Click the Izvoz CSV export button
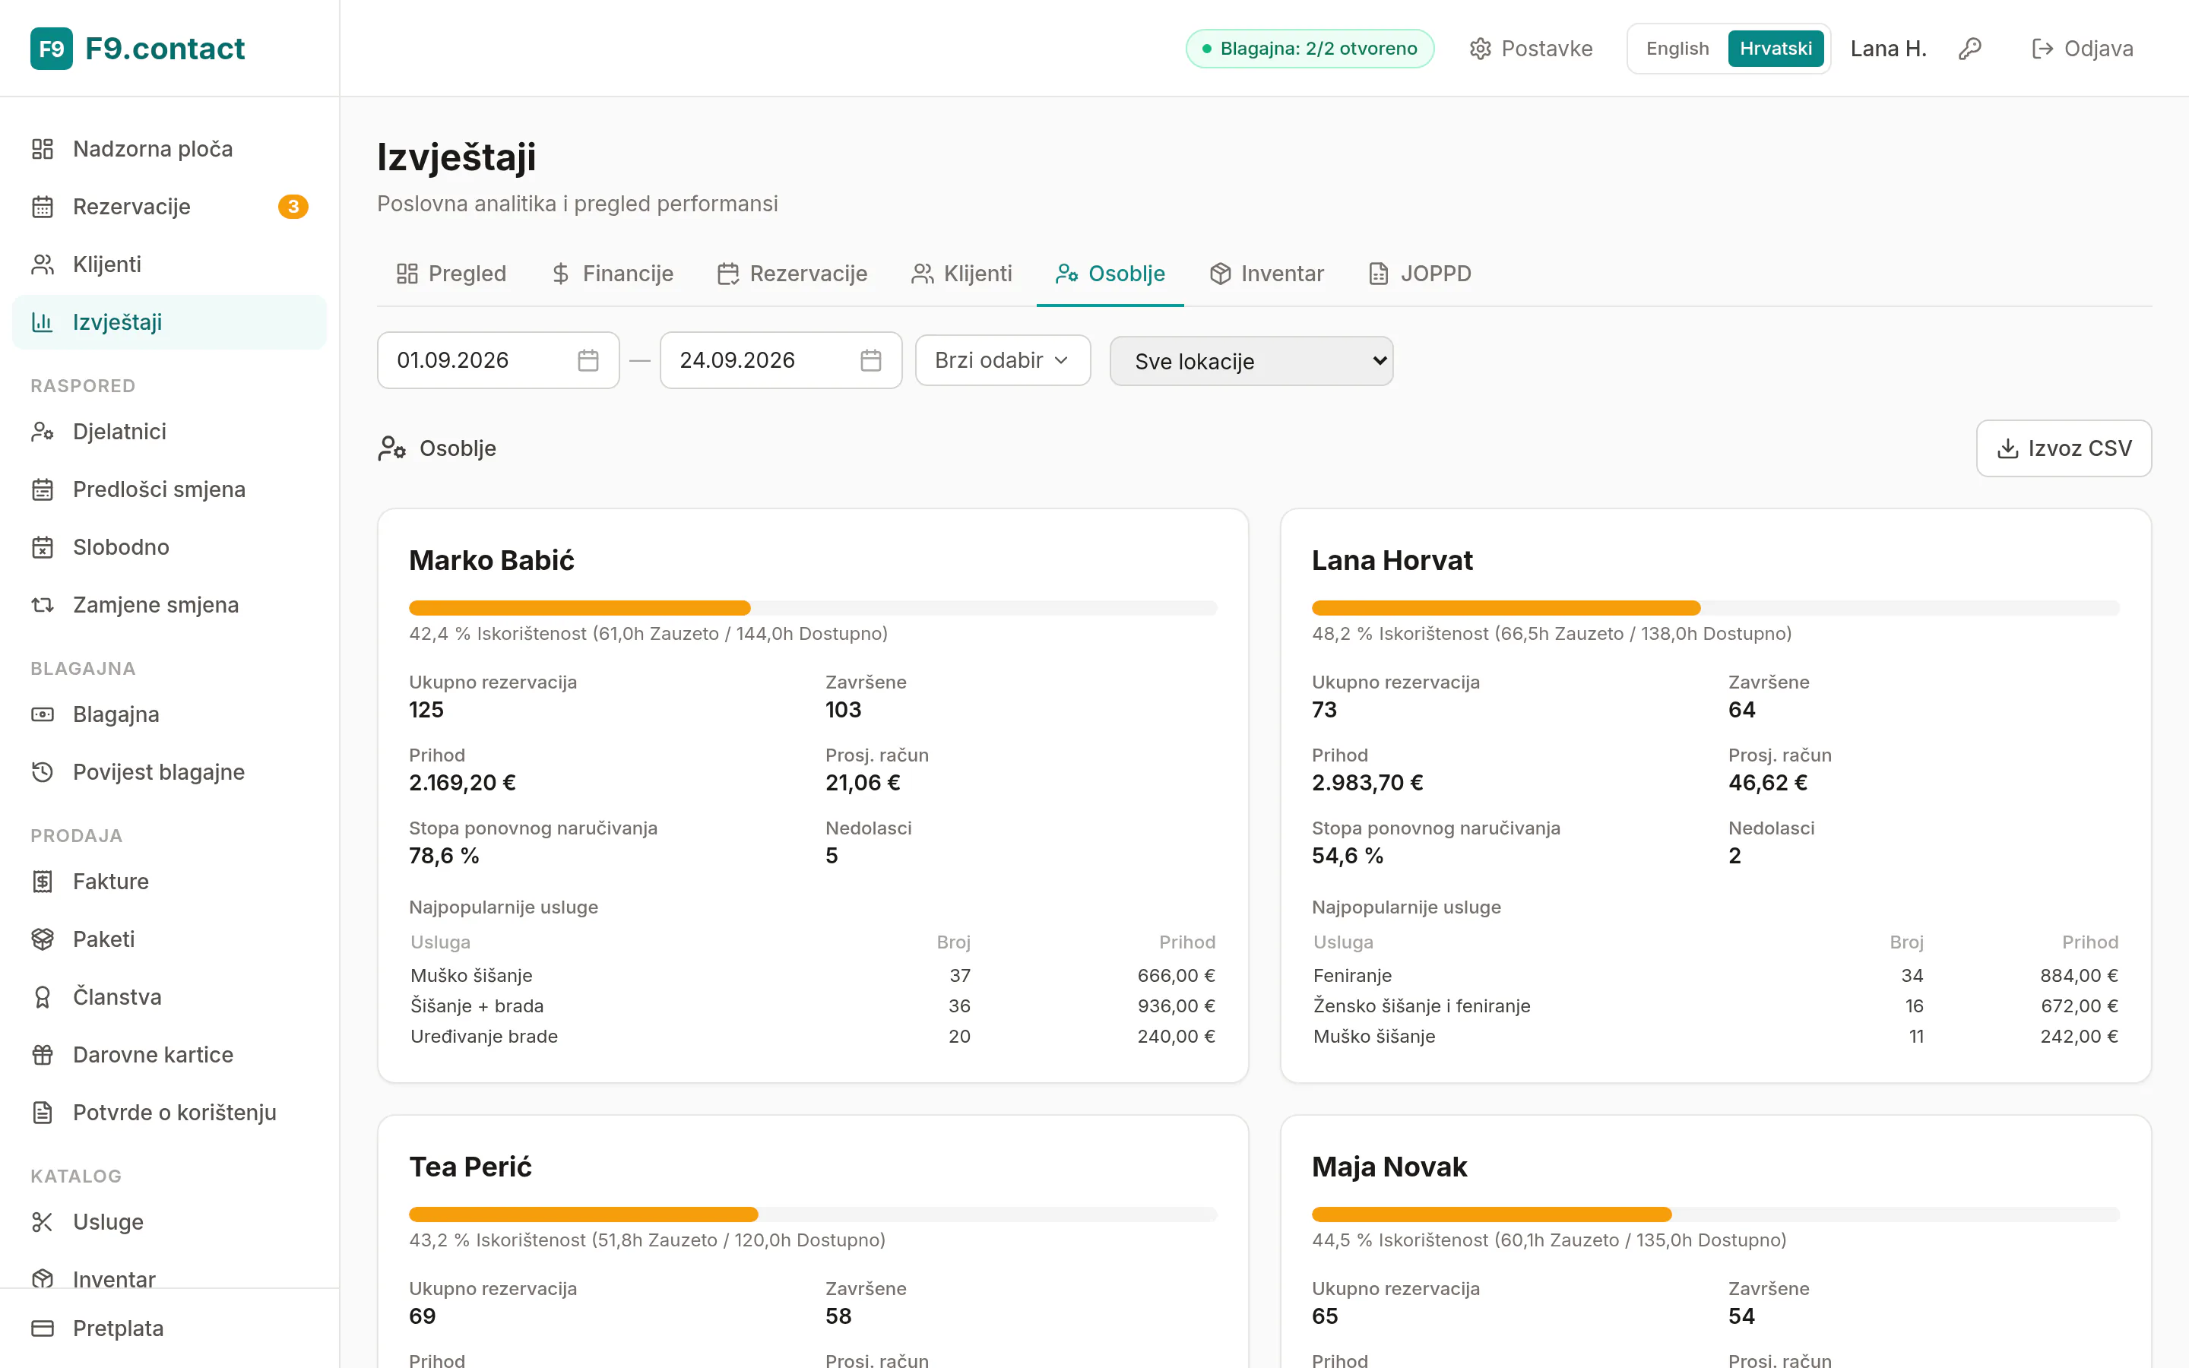The image size is (2189, 1368). pos(2064,448)
